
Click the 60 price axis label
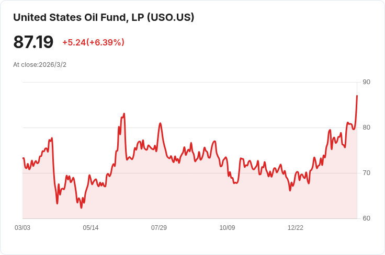[x=366, y=218]
